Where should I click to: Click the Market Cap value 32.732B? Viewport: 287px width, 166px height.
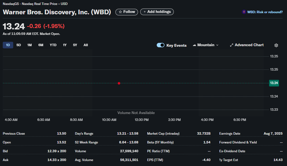click(x=204, y=134)
